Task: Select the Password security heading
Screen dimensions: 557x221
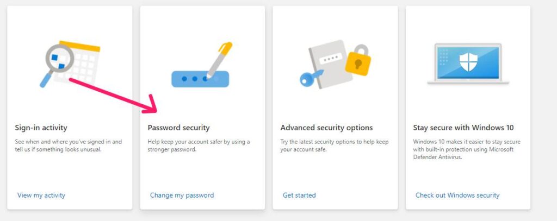Action: click(x=178, y=128)
